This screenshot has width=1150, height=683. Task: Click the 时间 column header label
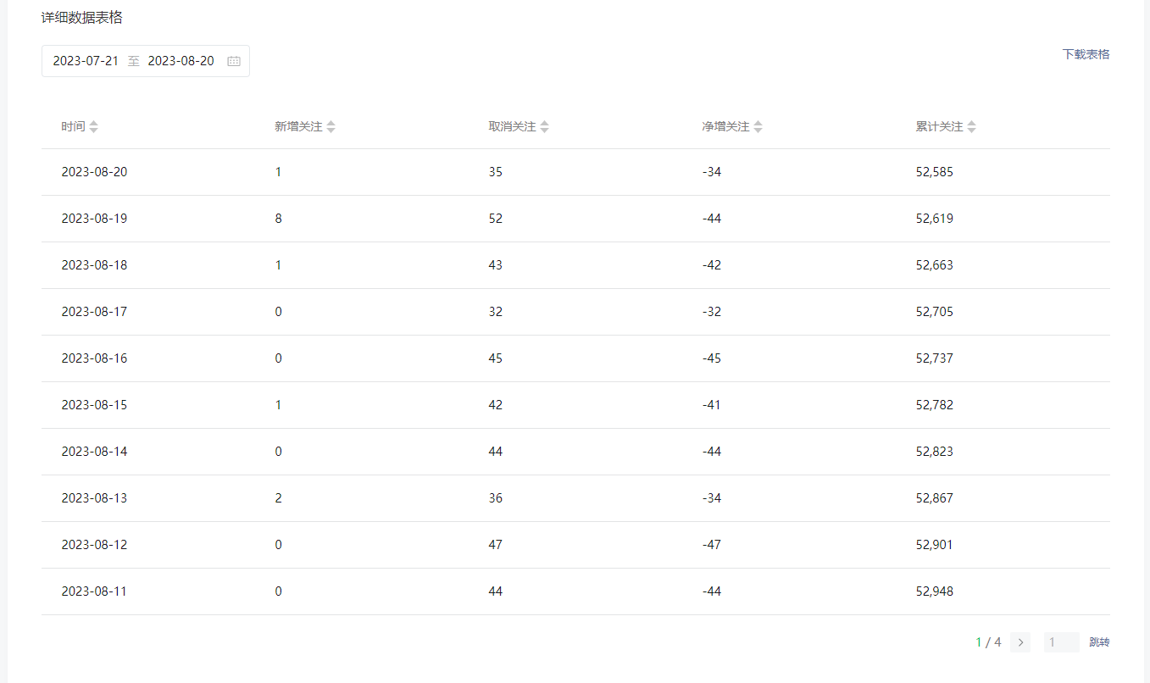click(73, 127)
